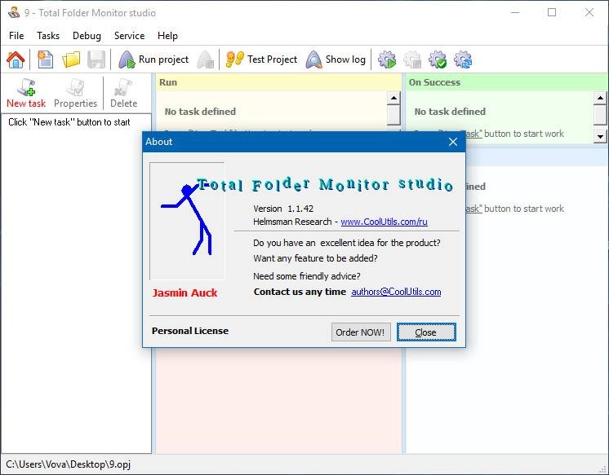This screenshot has width=609, height=475.
Task: Click Run project toolbar button
Action: coord(153,59)
